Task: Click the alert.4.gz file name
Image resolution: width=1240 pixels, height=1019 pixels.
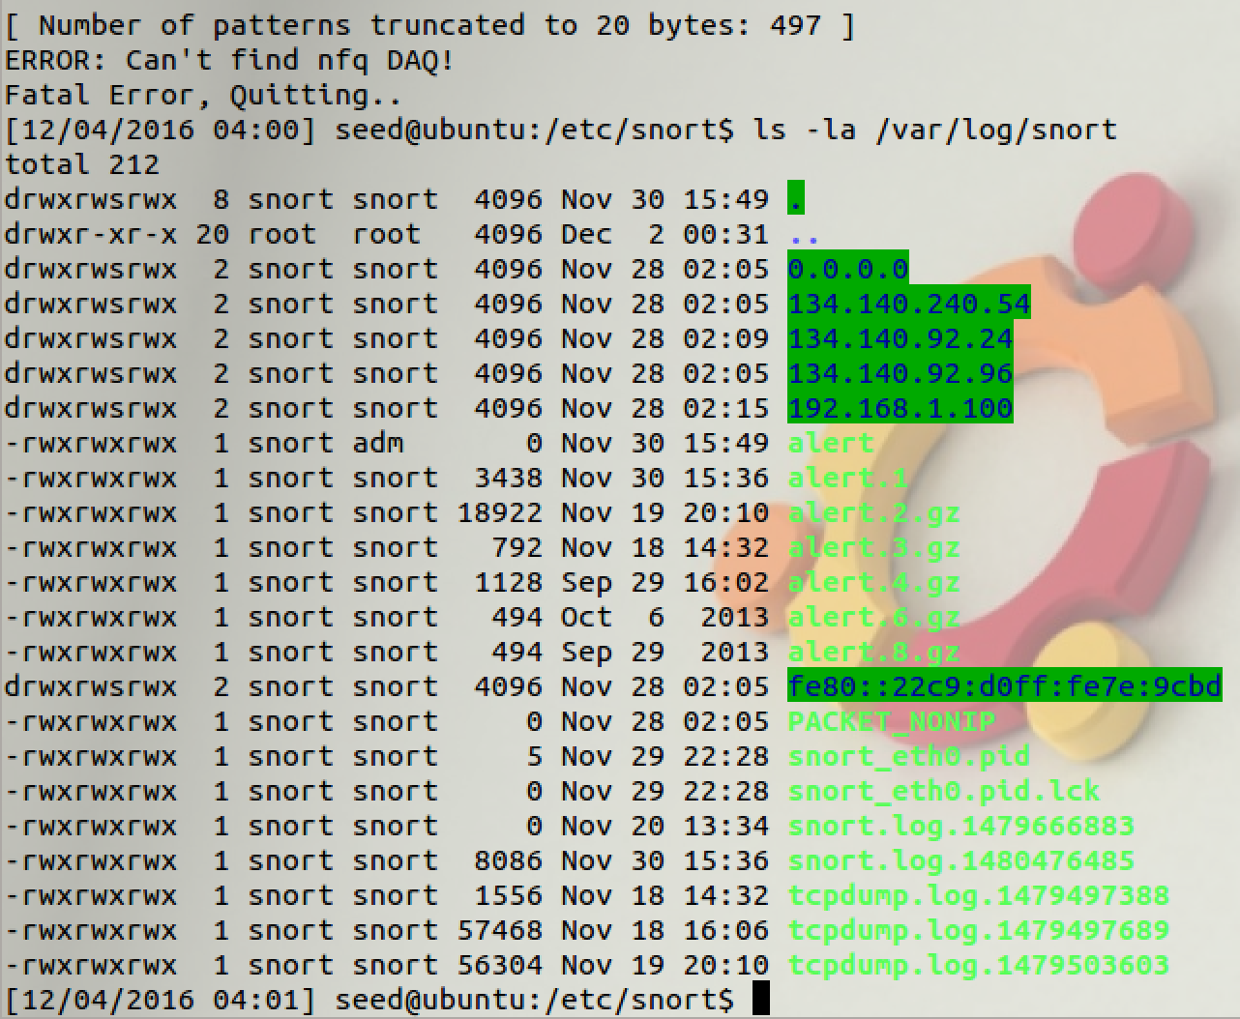Action: pos(873,583)
